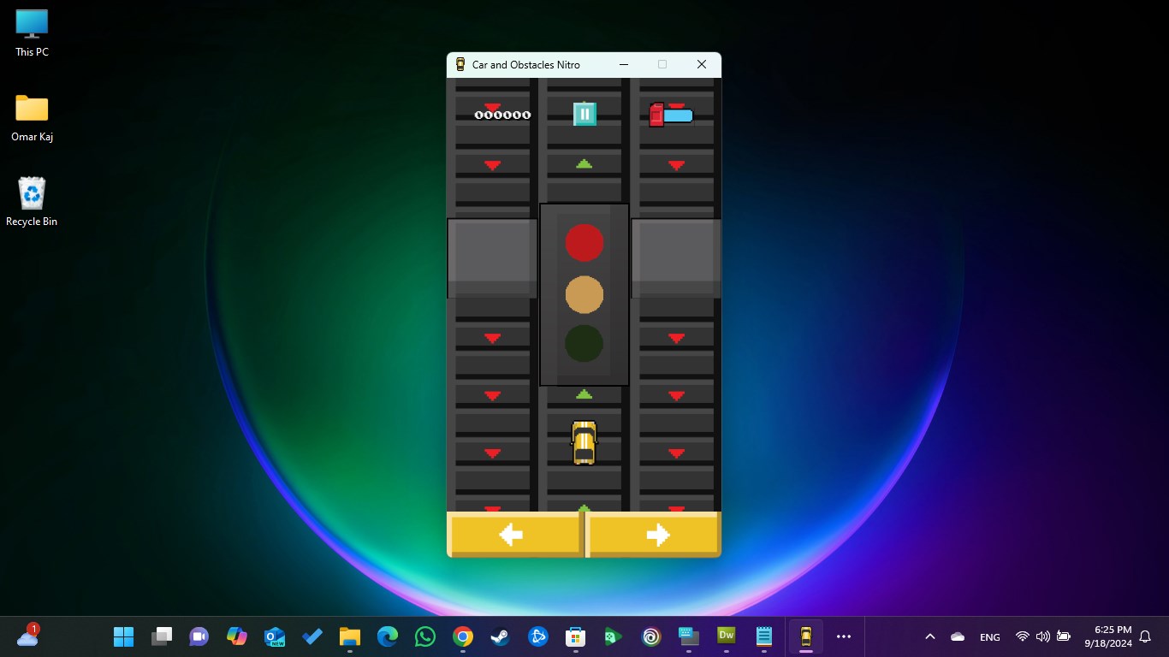The height and width of the screenshot is (657, 1169).
Task: Open the notification bell in the system tray
Action: coord(1145,636)
